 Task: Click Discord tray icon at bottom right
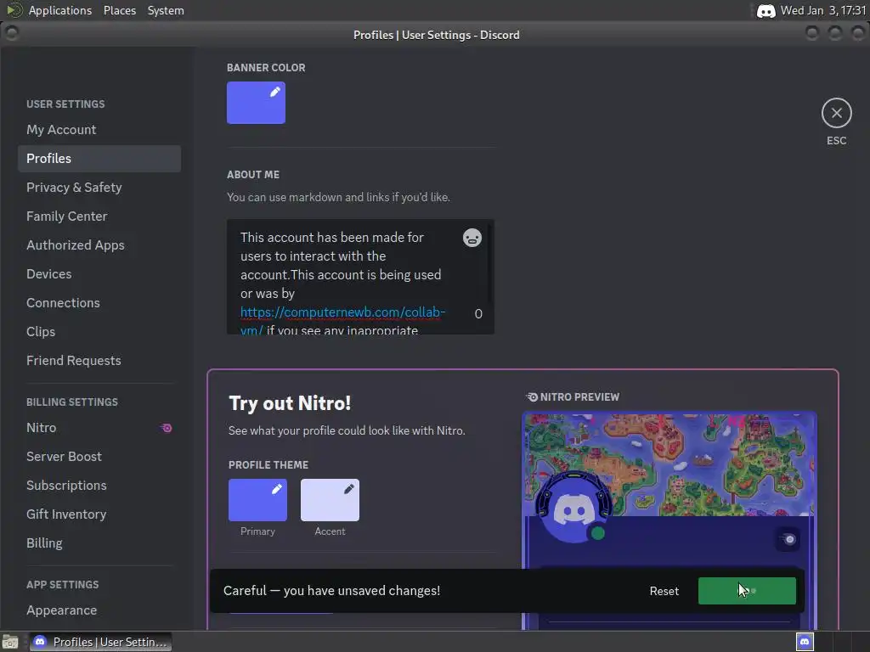tap(805, 642)
